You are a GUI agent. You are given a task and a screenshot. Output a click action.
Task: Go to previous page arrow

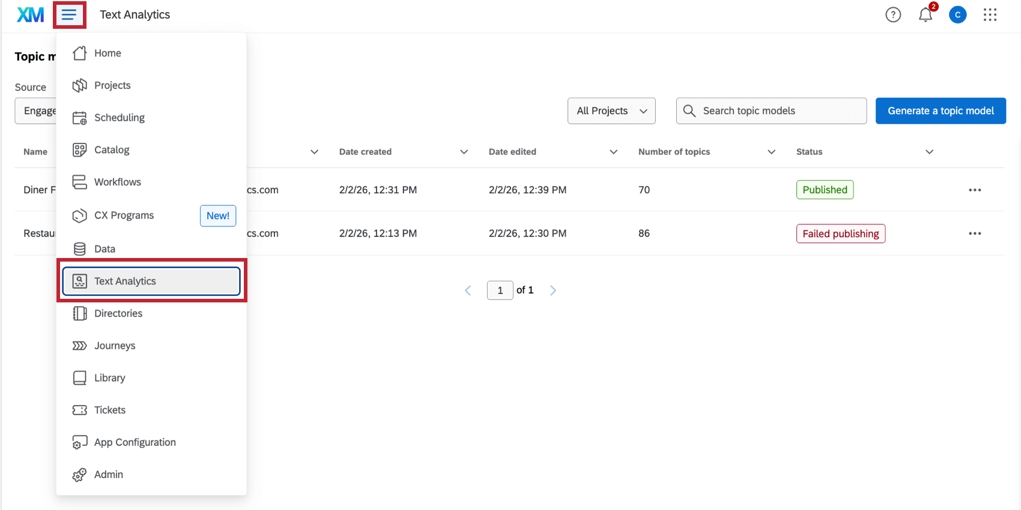coord(468,290)
